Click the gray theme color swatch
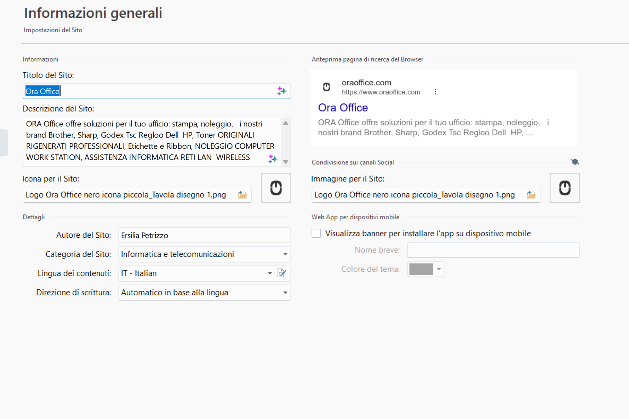This screenshot has height=419, width=629. pyautogui.click(x=421, y=269)
